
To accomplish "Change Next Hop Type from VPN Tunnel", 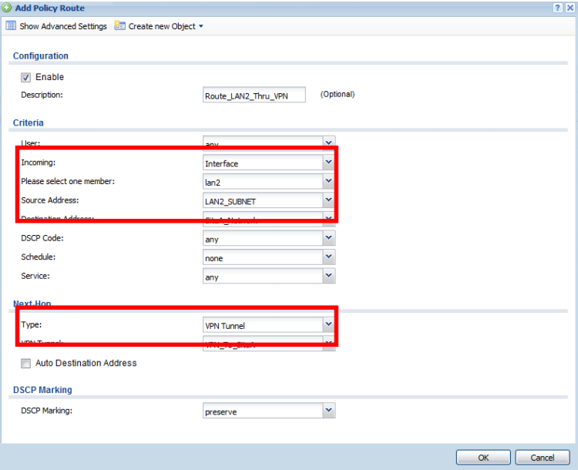I will [328, 325].
